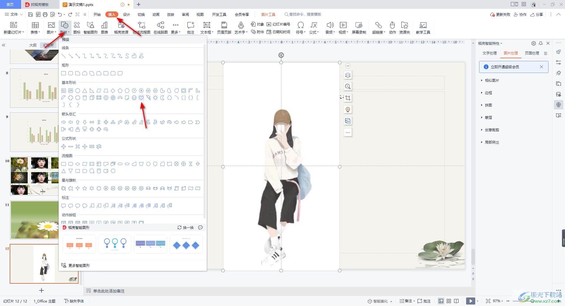The height and width of the screenshot is (306, 565).
Task: Select slide 11 daisy thumbnail
Action: pyautogui.click(x=34, y=219)
